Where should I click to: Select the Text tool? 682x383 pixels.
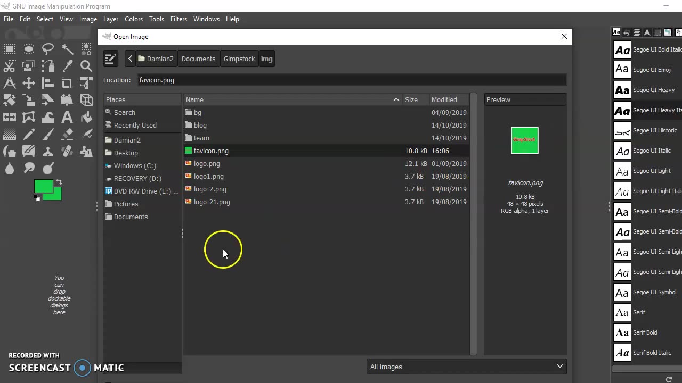click(x=67, y=118)
